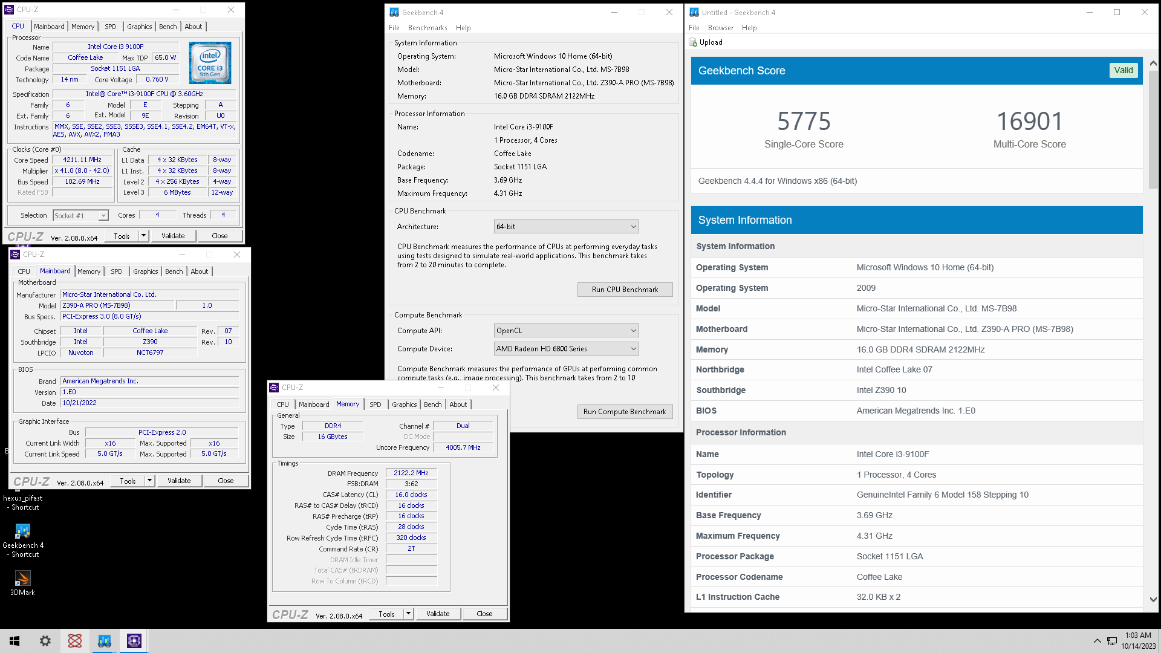Screen dimensions: 1161x653
Task: Open Tools dropdown arrow in CPU-Z Mainboard window
Action: point(150,481)
